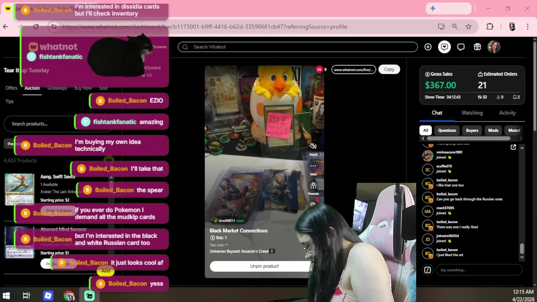This screenshot has width=537, height=302.
Task: Filter chat by Questions
Action: tap(447, 130)
